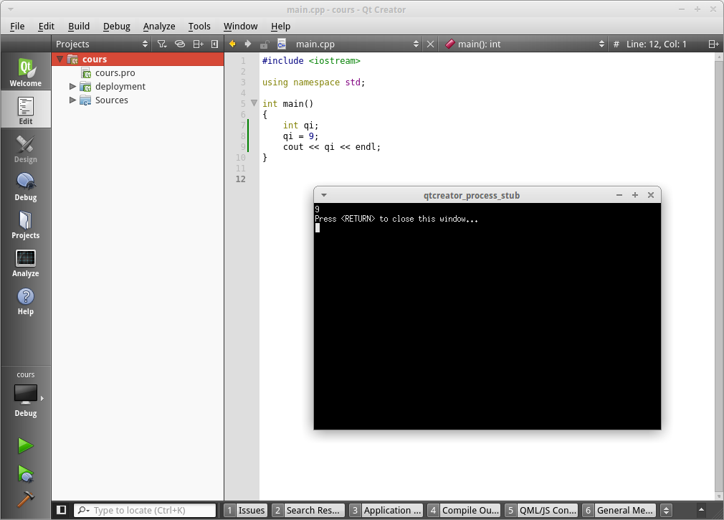The image size is (724, 520).
Task: Collapse the cours project tree node
Action: 60,59
